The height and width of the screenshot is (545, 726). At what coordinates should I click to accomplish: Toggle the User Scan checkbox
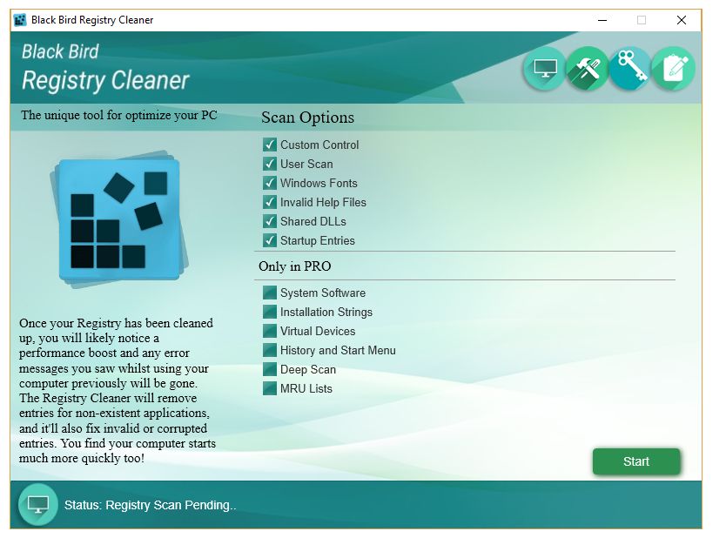[270, 164]
